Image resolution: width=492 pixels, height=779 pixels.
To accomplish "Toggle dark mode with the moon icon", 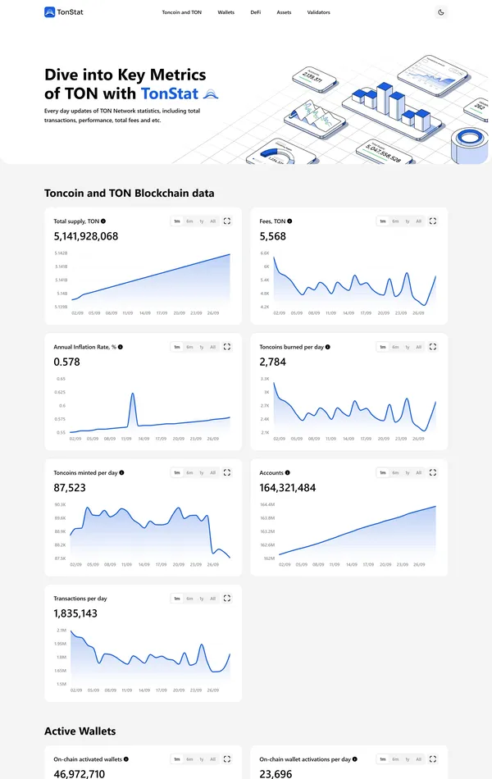I will [x=441, y=12].
